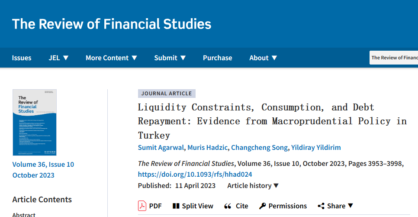Viewport: 418px width, 217px height.
Task: Click The Review of Financial Studies search field
Action: 394,58
